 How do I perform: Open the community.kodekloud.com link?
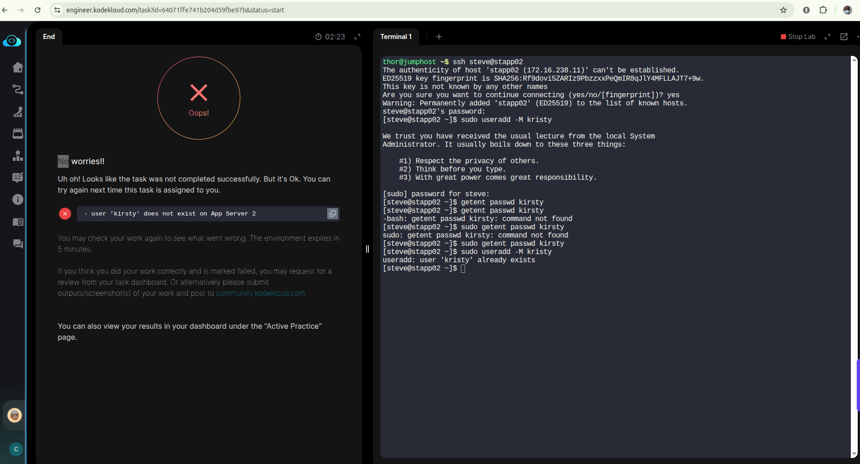260,293
